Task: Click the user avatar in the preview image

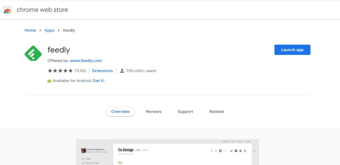Action: tap(83, 150)
